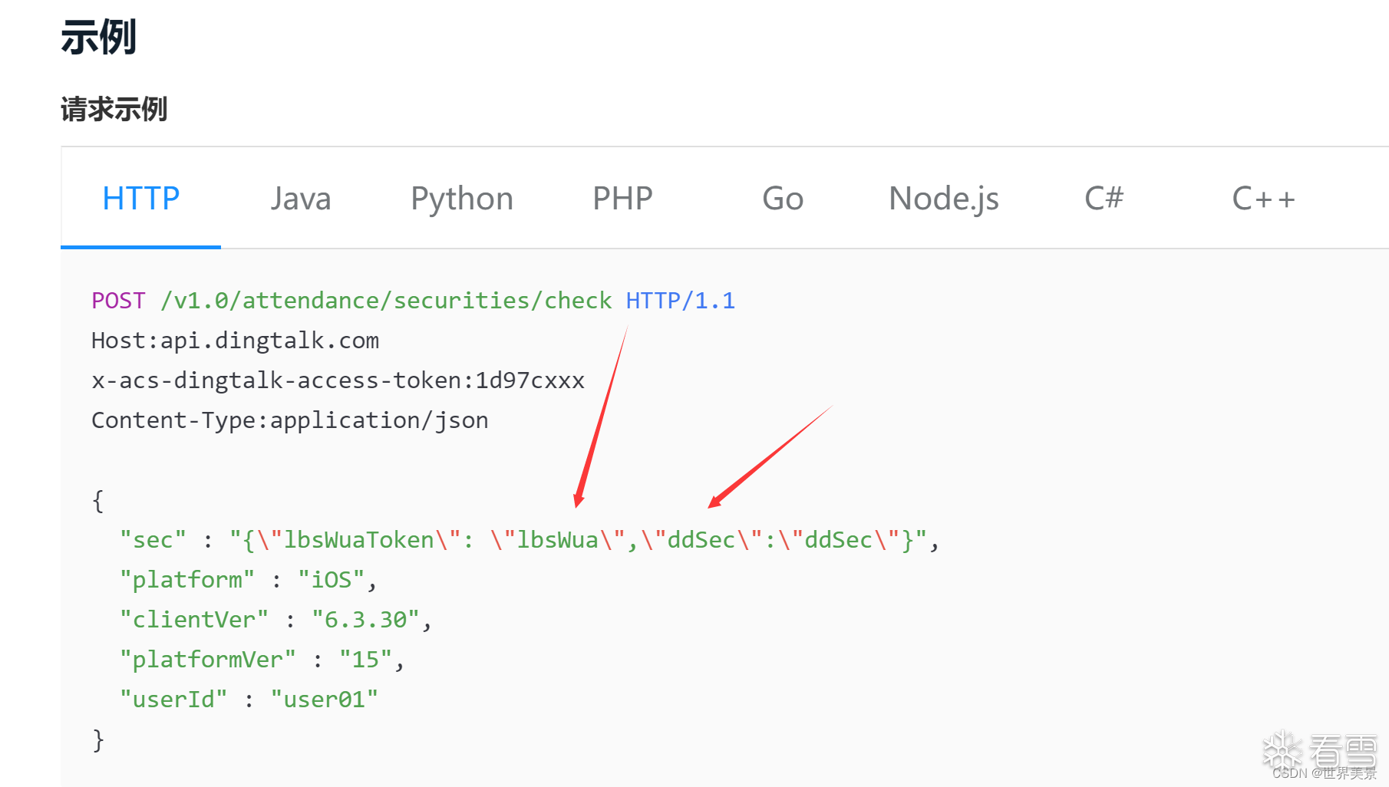Select the C# code tab
The width and height of the screenshot is (1389, 787).
(x=1104, y=199)
